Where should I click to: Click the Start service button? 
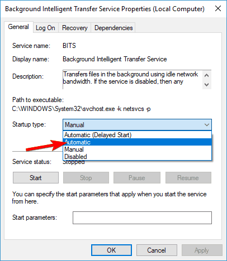click(36, 178)
